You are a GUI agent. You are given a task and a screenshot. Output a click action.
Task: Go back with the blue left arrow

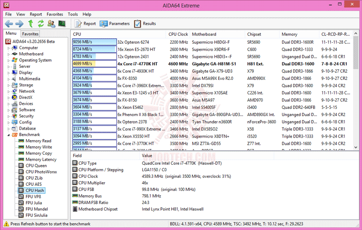(x=9, y=24)
